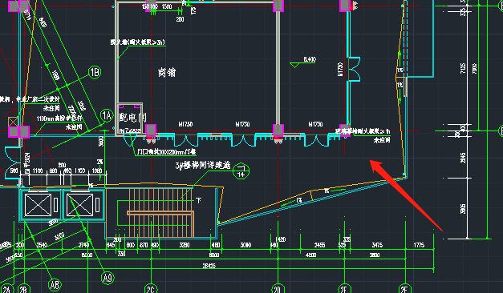This screenshot has width=503, height=293.
Task: Click the 8000 dimension text
Action: pyautogui.click(x=214, y=255)
